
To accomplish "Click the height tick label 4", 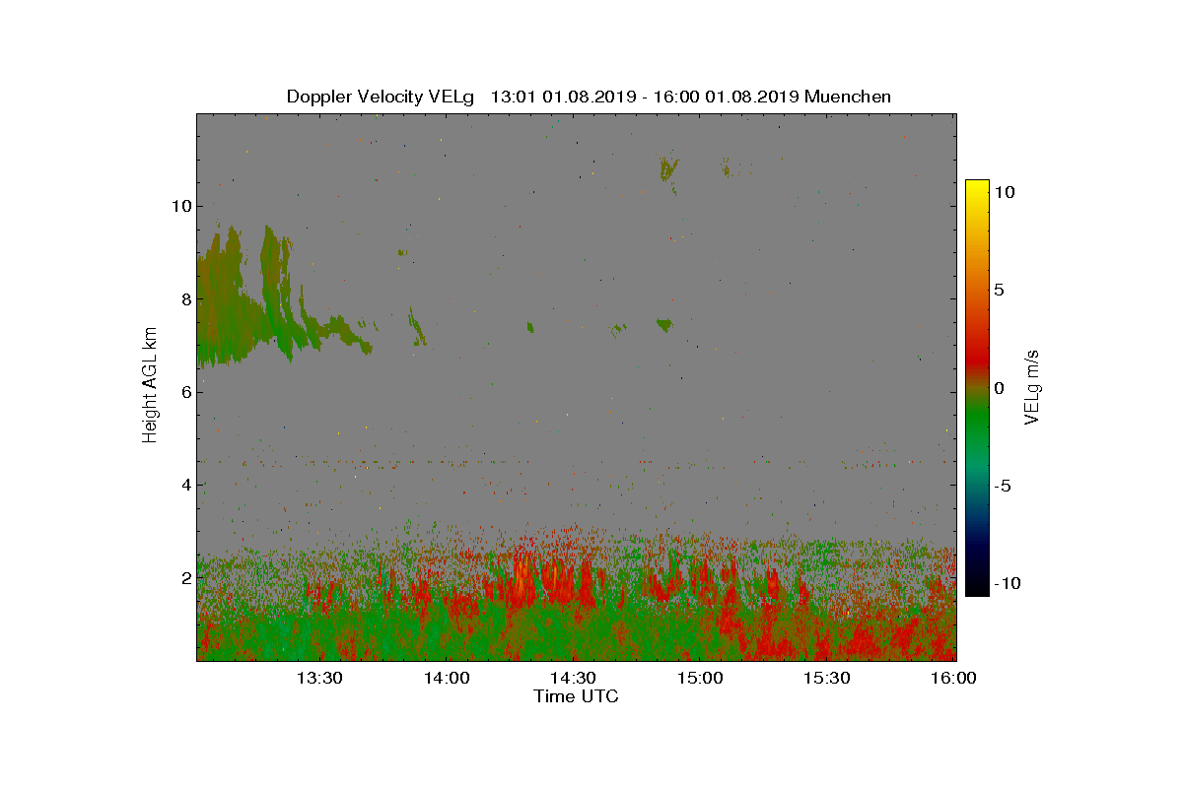I will tap(184, 485).
